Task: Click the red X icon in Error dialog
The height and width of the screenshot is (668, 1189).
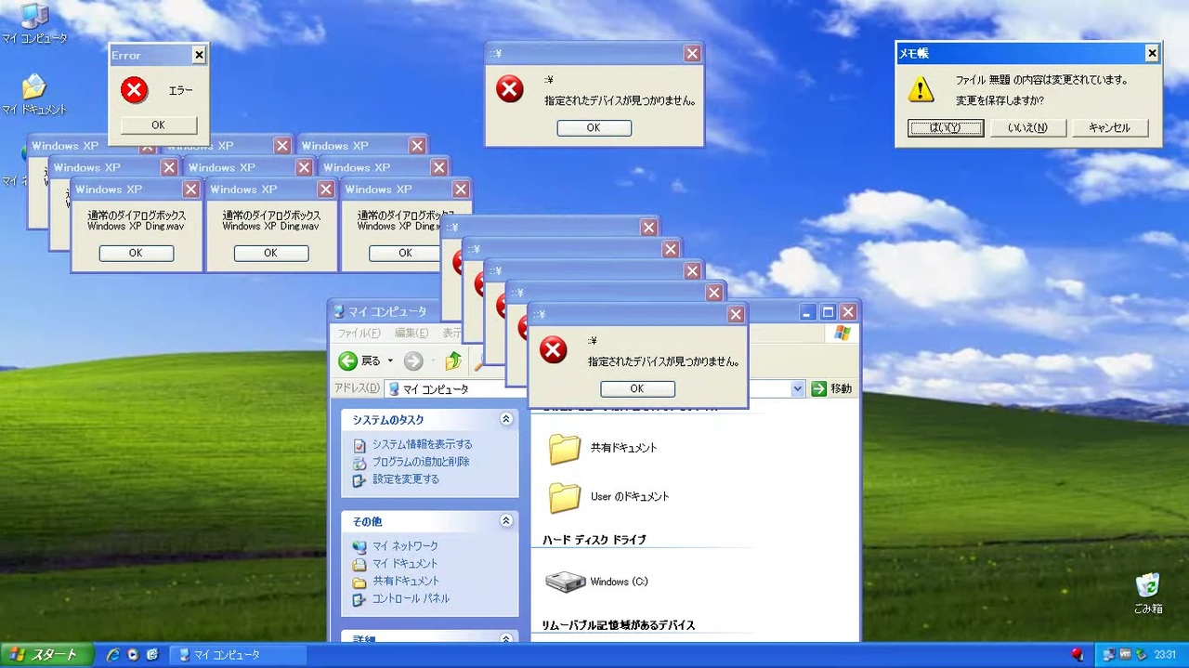Action: pyautogui.click(x=135, y=90)
